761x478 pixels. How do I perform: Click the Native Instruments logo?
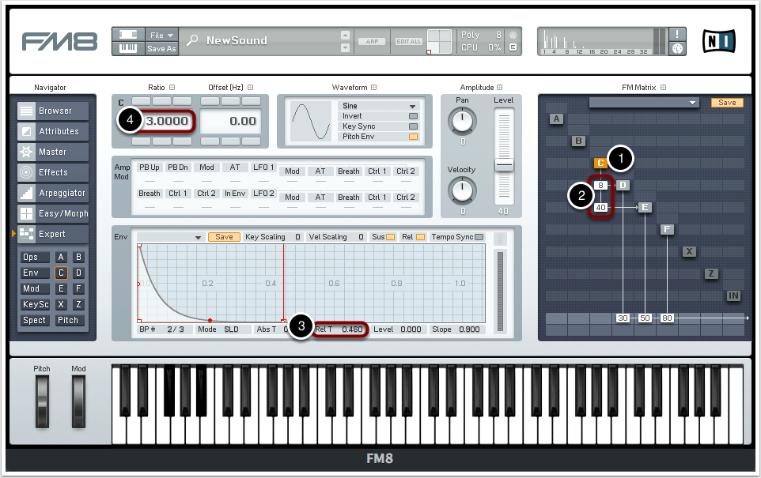point(718,41)
